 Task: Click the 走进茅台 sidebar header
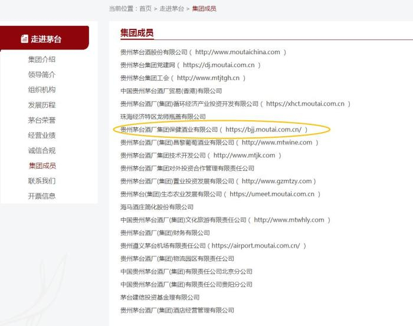tap(44, 38)
